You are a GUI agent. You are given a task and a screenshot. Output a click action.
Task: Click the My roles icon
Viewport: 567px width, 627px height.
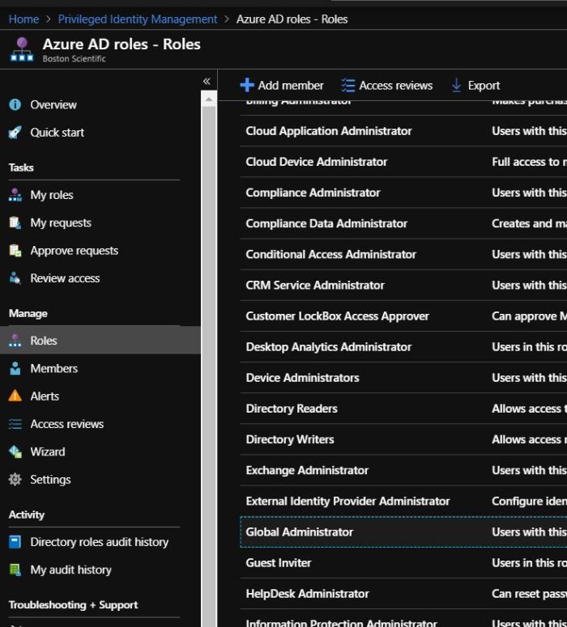tap(15, 195)
